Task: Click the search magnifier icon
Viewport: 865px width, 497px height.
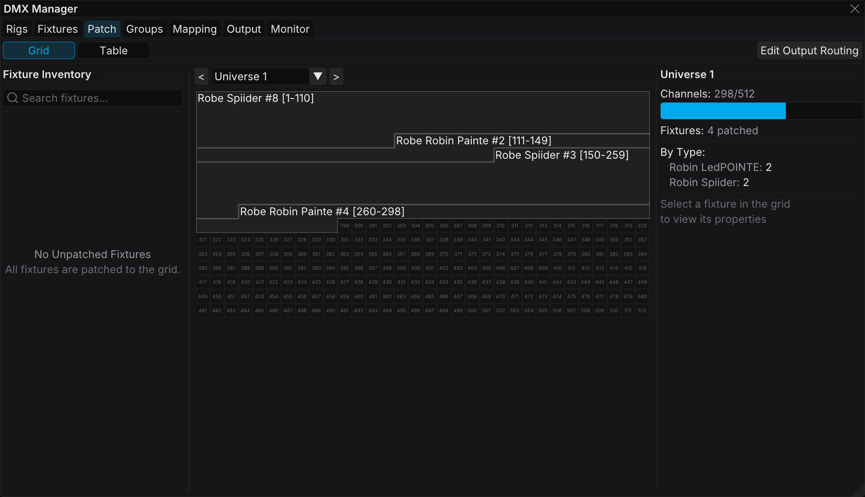Action: coord(13,98)
